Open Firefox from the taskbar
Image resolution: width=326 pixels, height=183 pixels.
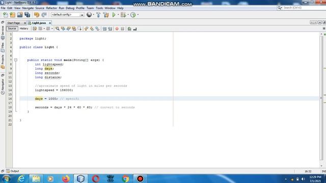66,178
